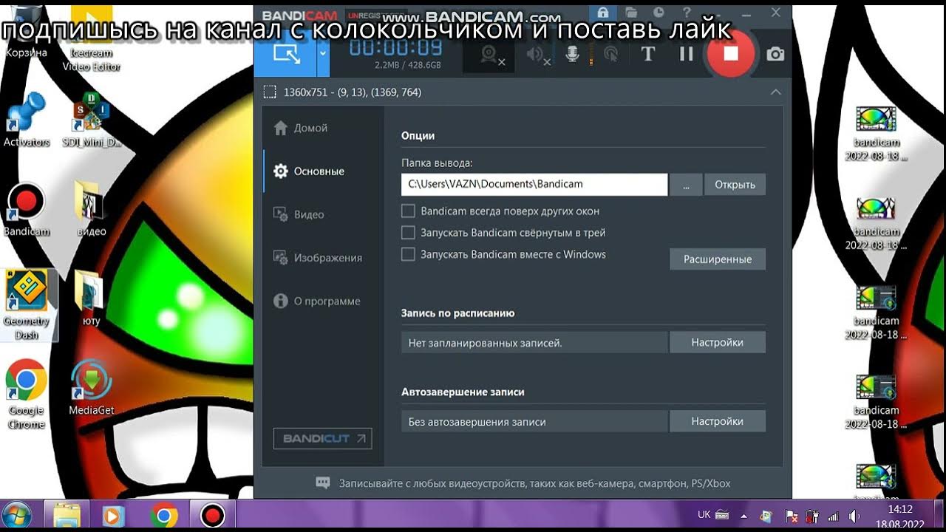Open File Explorer from the taskbar
Image resolution: width=946 pixels, height=532 pixels.
(67, 514)
